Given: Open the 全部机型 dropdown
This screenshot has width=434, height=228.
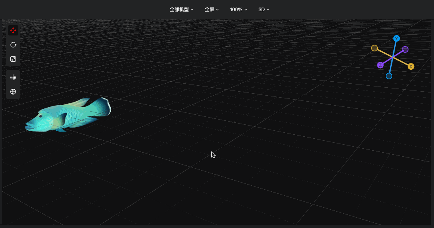Looking at the screenshot, I should click(181, 10).
